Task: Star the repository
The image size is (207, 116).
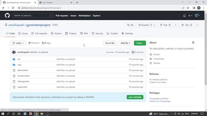Action: click(x=187, y=25)
